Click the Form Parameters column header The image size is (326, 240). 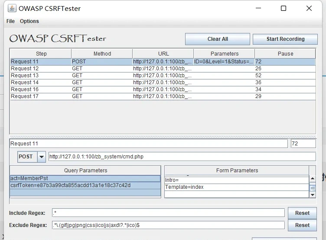coord(237,171)
